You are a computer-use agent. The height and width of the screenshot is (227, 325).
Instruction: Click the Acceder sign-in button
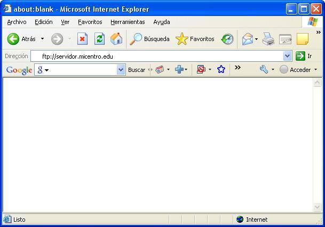(299, 69)
